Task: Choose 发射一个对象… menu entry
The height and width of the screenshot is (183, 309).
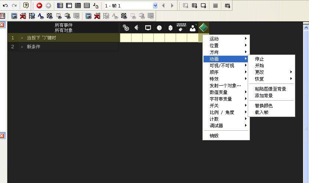Action: [227, 86]
